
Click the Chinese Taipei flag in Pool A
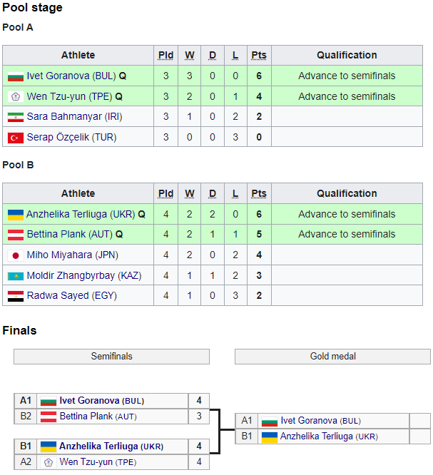[15, 97]
